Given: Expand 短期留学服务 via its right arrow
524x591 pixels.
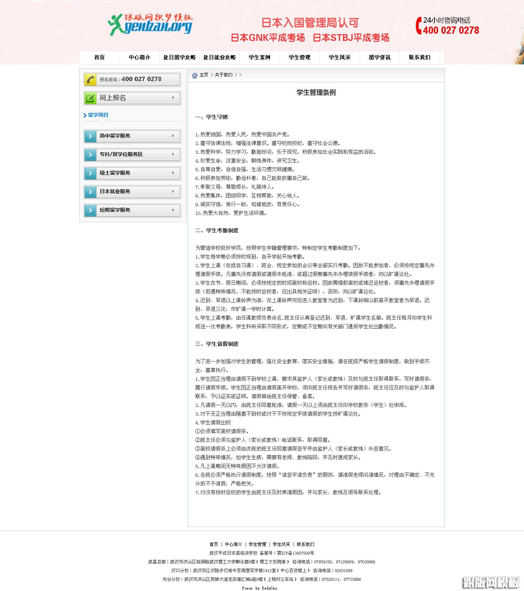Looking at the screenshot, I should pyautogui.click(x=173, y=210).
